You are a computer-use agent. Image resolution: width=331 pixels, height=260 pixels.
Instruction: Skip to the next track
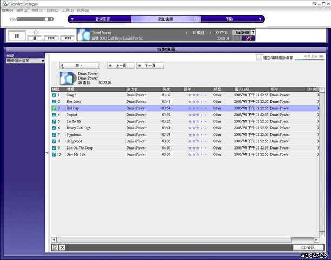pyautogui.click(x=68, y=38)
